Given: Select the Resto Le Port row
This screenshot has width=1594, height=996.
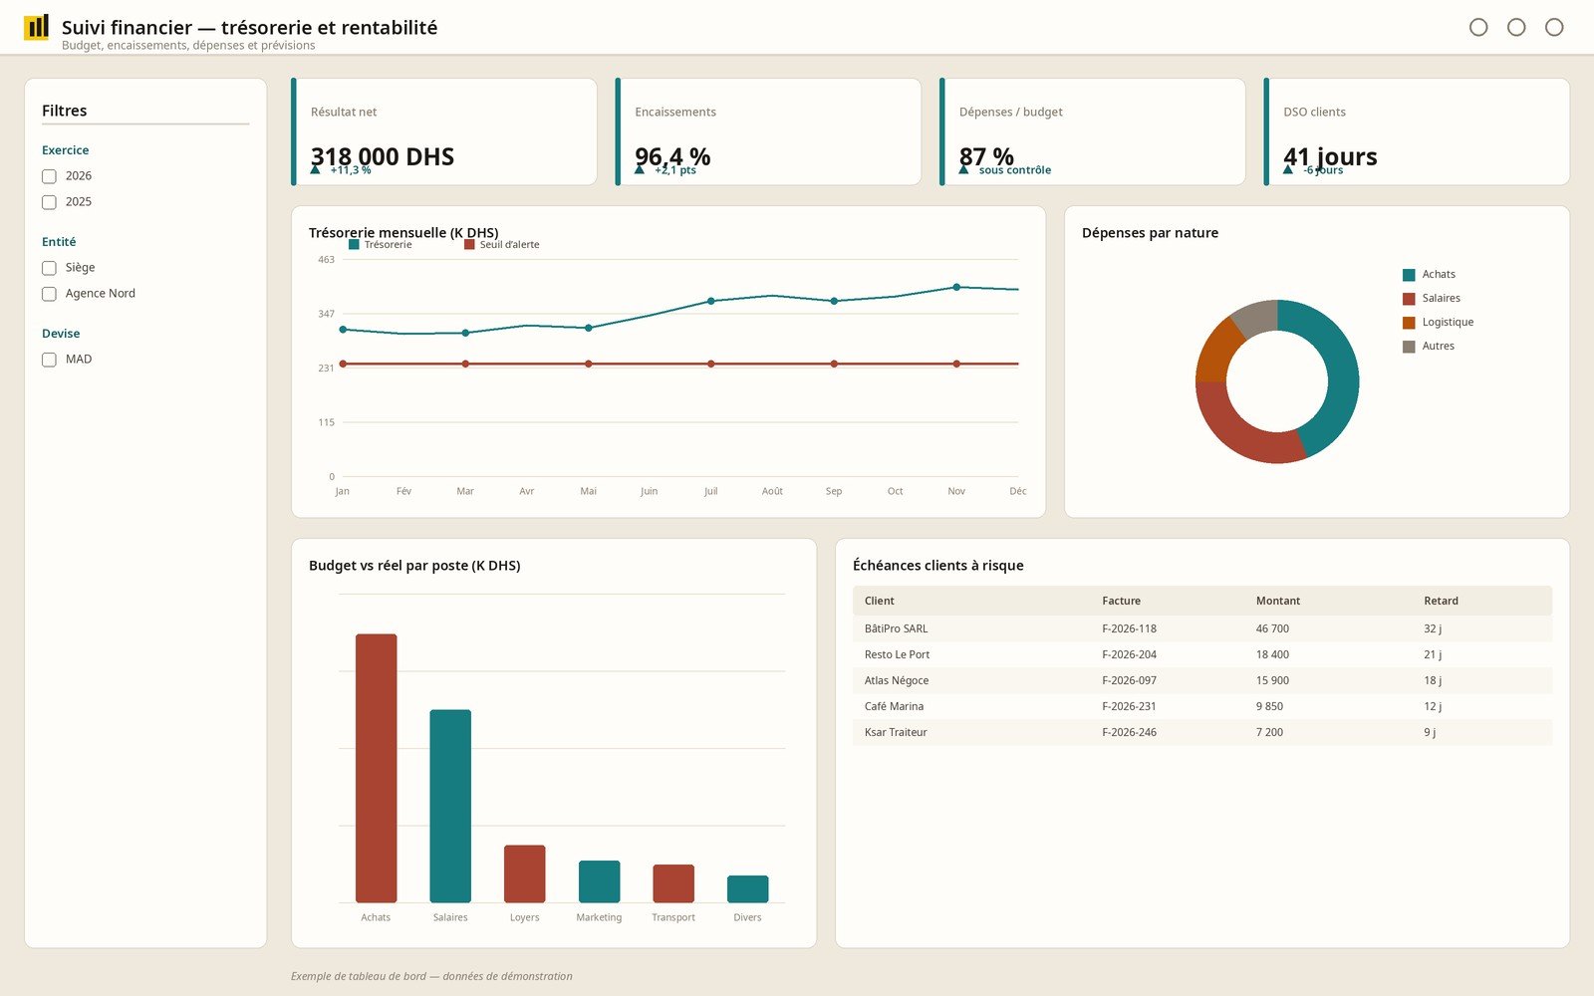Looking at the screenshot, I should (x=1202, y=654).
